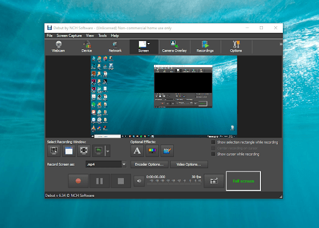Open the File menu
The width and height of the screenshot is (319, 228).
pyautogui.click(x=49, y=36)
